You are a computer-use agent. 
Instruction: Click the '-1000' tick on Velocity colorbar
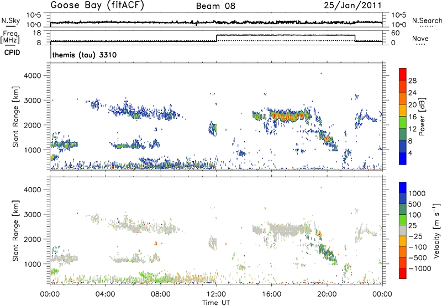[x=420, y=268]
